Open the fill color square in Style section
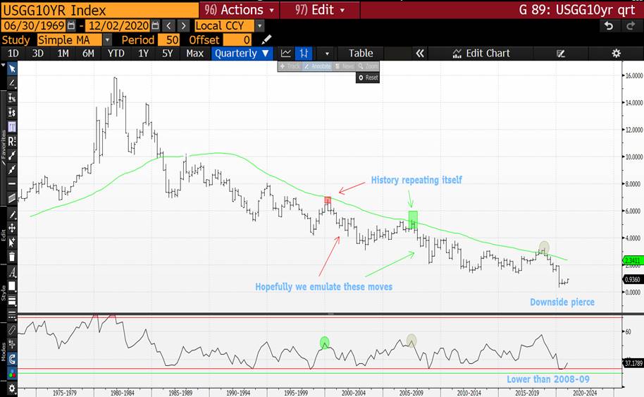 point(12,286)
